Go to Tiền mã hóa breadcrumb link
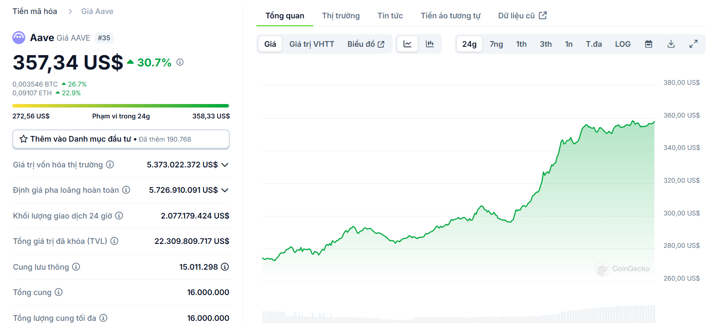709x323 pixels. click(x=35, y=11)
